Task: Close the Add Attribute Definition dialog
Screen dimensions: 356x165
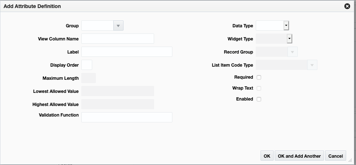Action: coord(347,6)
